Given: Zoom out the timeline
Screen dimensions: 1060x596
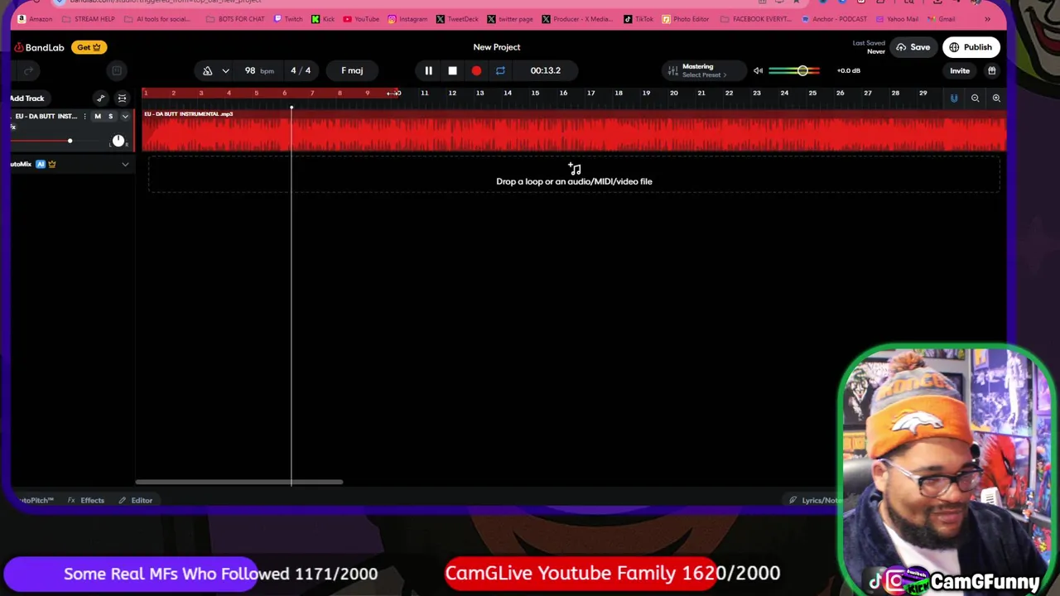Looking at the screenshot, I should [x=975, y=99].
